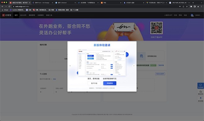Open the 智能工具 nav menu
Viewport: 204px width, 121px height.
(49, 15)
